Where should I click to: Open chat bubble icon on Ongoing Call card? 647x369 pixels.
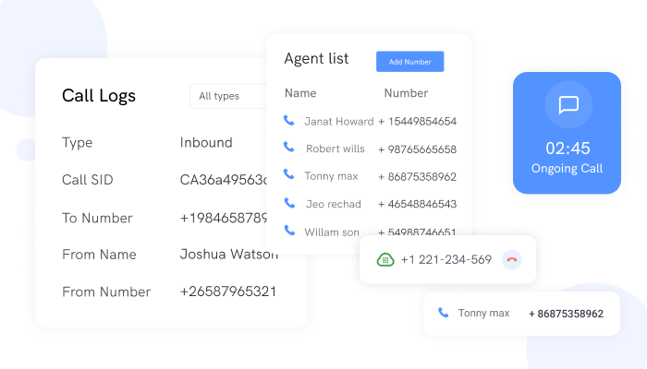pos(568,104)
